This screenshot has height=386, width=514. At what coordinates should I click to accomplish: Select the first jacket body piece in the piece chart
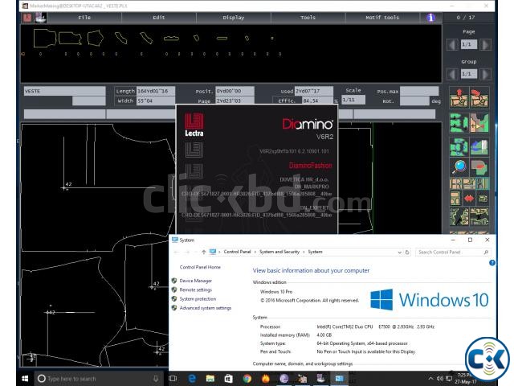pos(45,39)
